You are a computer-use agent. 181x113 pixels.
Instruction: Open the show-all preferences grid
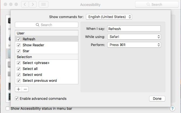(43, 5)
